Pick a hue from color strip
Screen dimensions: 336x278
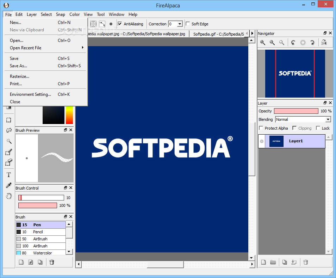point(69,115)
